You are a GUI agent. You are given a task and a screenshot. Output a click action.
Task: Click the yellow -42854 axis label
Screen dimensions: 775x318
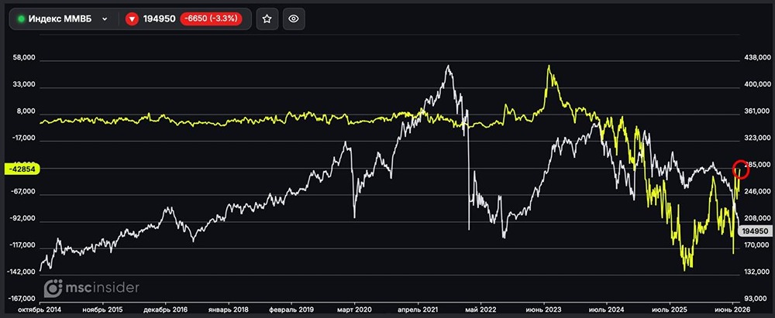21,169
